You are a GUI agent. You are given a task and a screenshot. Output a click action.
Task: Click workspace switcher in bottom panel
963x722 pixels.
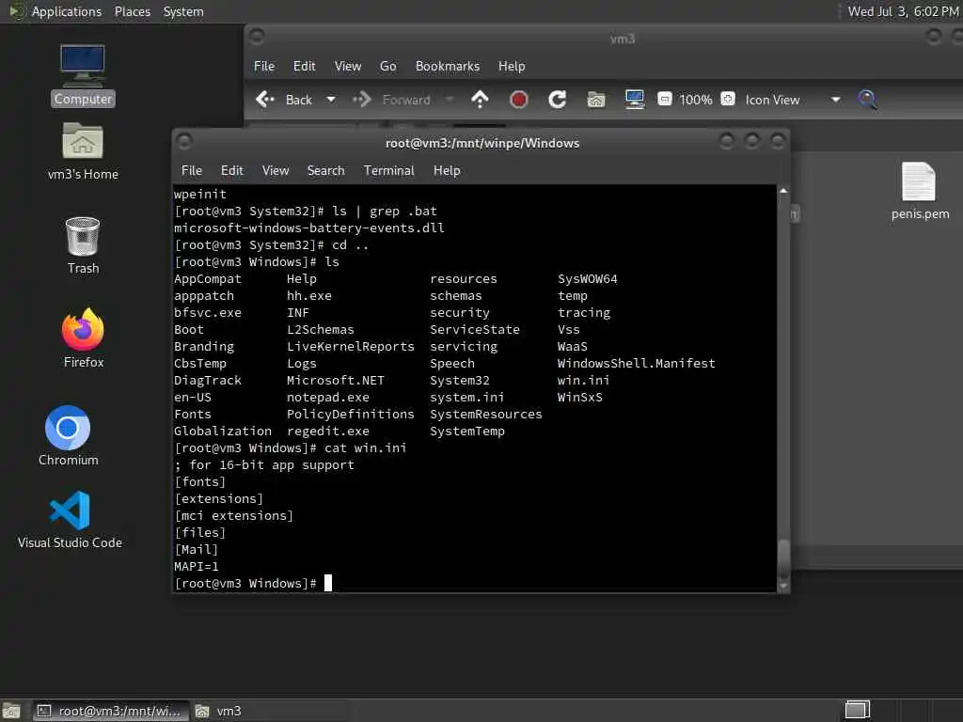858,711
